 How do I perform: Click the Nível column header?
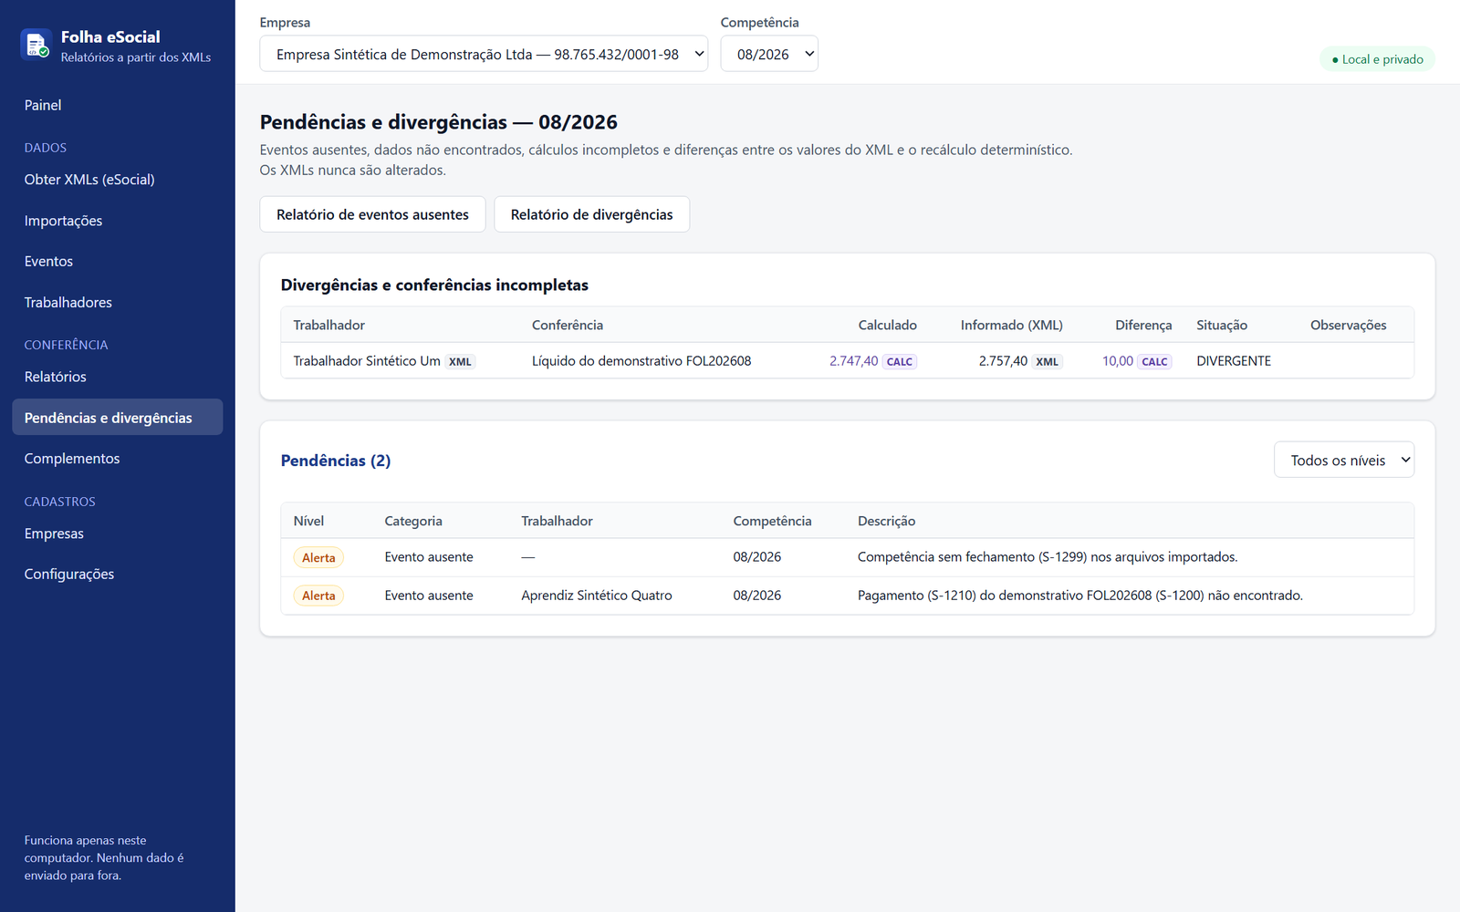click(308, 522)
